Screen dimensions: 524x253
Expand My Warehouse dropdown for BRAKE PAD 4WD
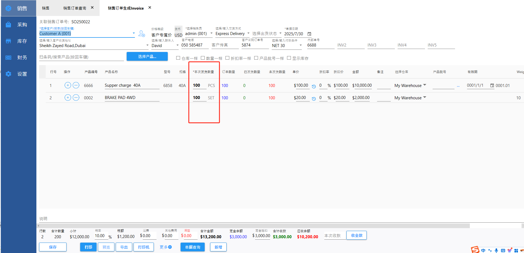click(425, 97)
